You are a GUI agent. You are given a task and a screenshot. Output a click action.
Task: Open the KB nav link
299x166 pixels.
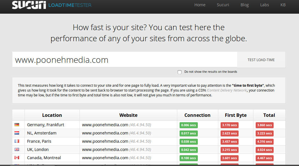(x=283, y=5)
